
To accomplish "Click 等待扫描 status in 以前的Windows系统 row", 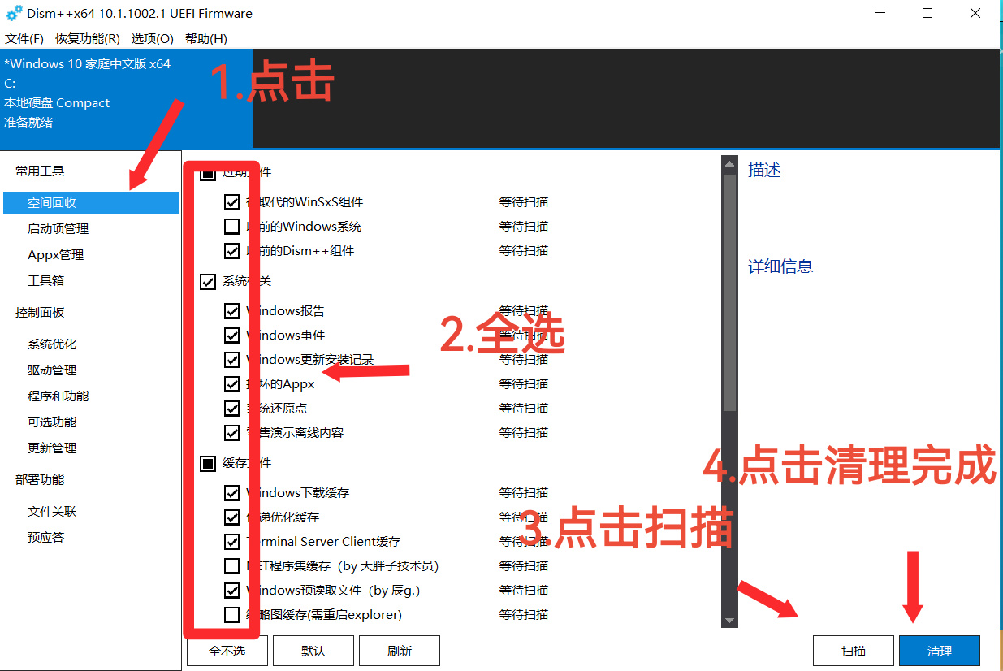I will [x=524, y=227].
